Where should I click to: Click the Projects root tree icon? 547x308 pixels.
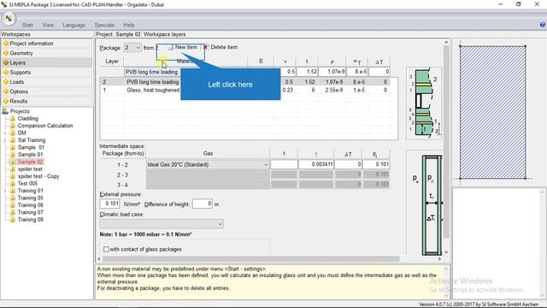[x=5, y=111]
